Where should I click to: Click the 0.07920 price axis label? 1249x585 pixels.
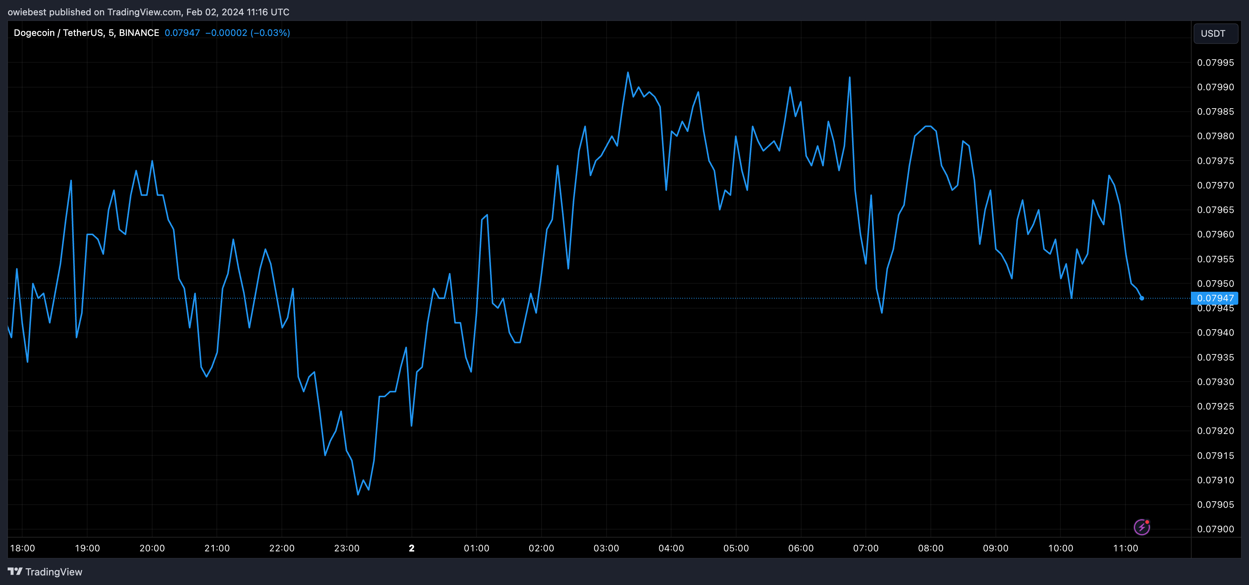1216,431
